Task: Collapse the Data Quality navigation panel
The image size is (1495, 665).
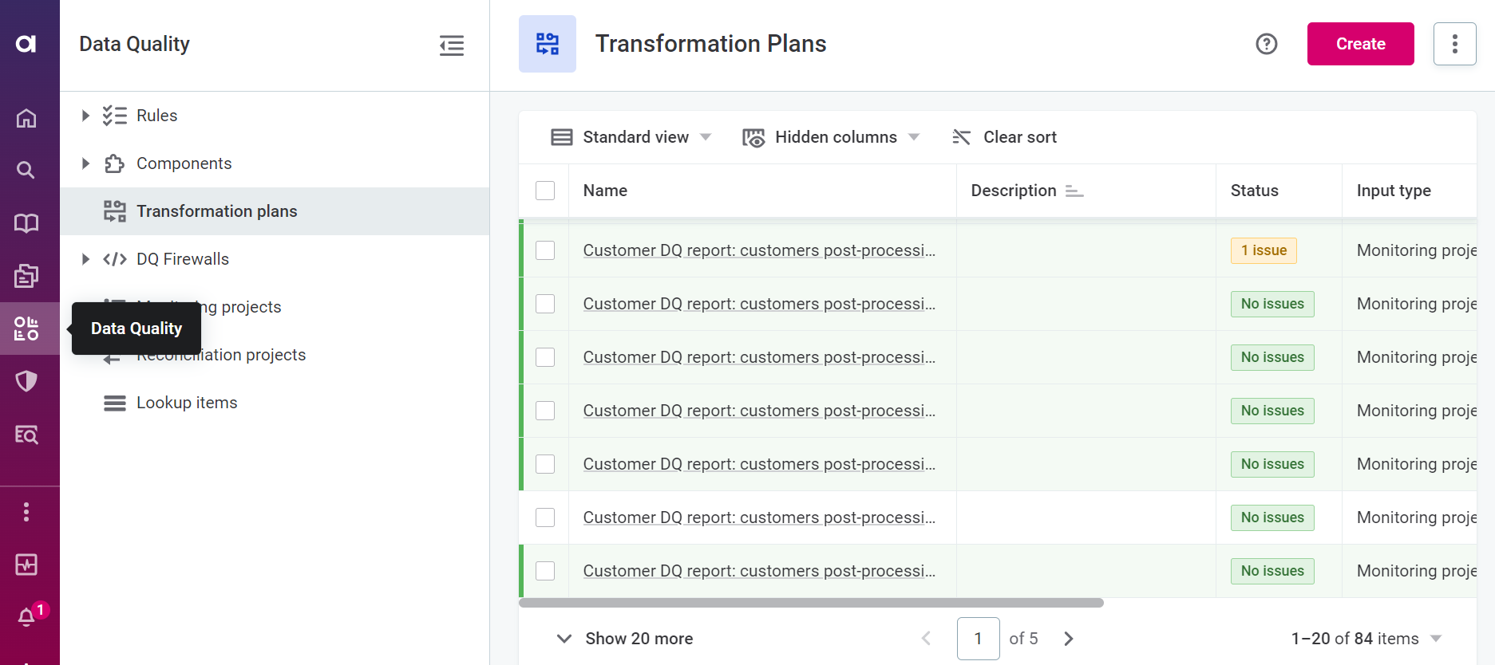Action: 451,45
